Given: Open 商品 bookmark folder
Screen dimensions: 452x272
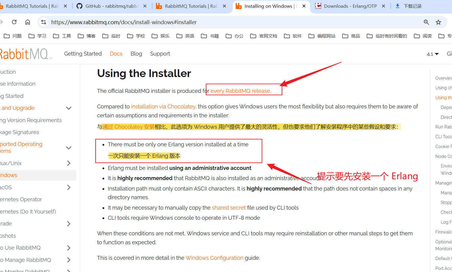Looking at the screenshot, I should [x=351, y=36].
